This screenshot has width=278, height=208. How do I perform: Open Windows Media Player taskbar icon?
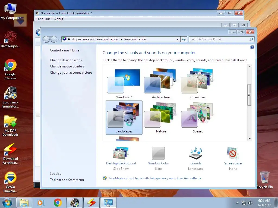(41, 203)
